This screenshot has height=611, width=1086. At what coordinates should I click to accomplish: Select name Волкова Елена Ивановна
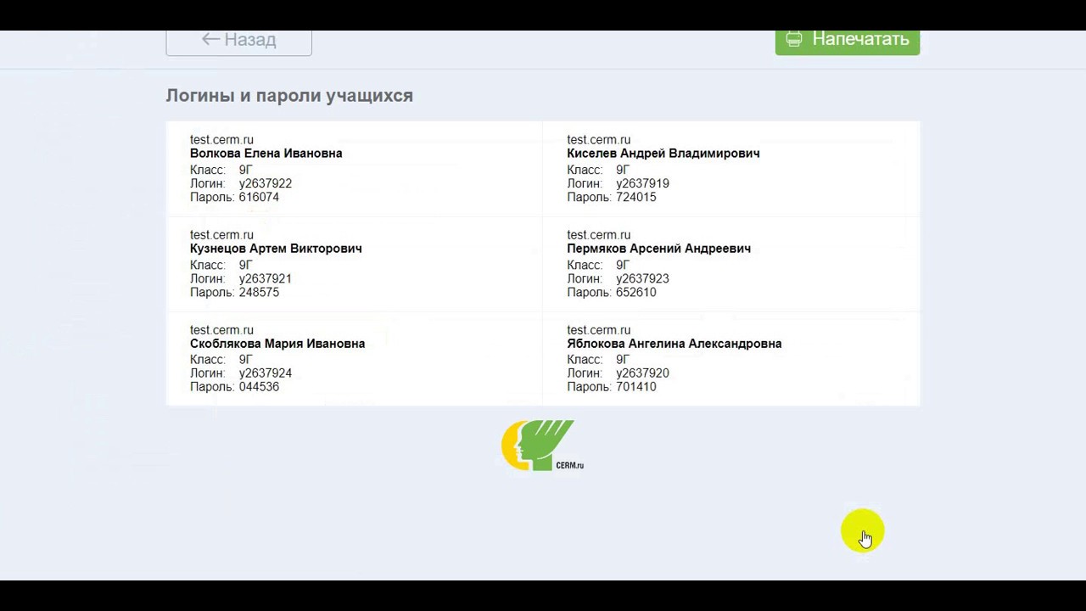[266, 154]
